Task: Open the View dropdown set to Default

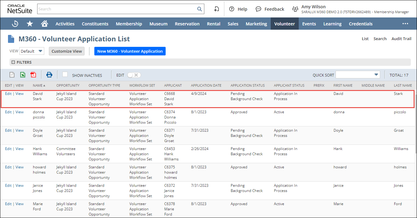Action: coord(32,51)
